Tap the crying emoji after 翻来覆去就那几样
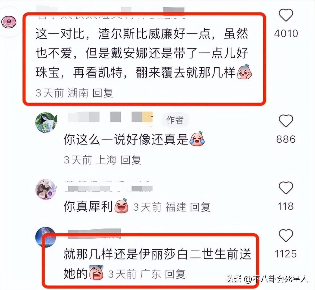Screen dimensions: 315x290 (244, 72)
